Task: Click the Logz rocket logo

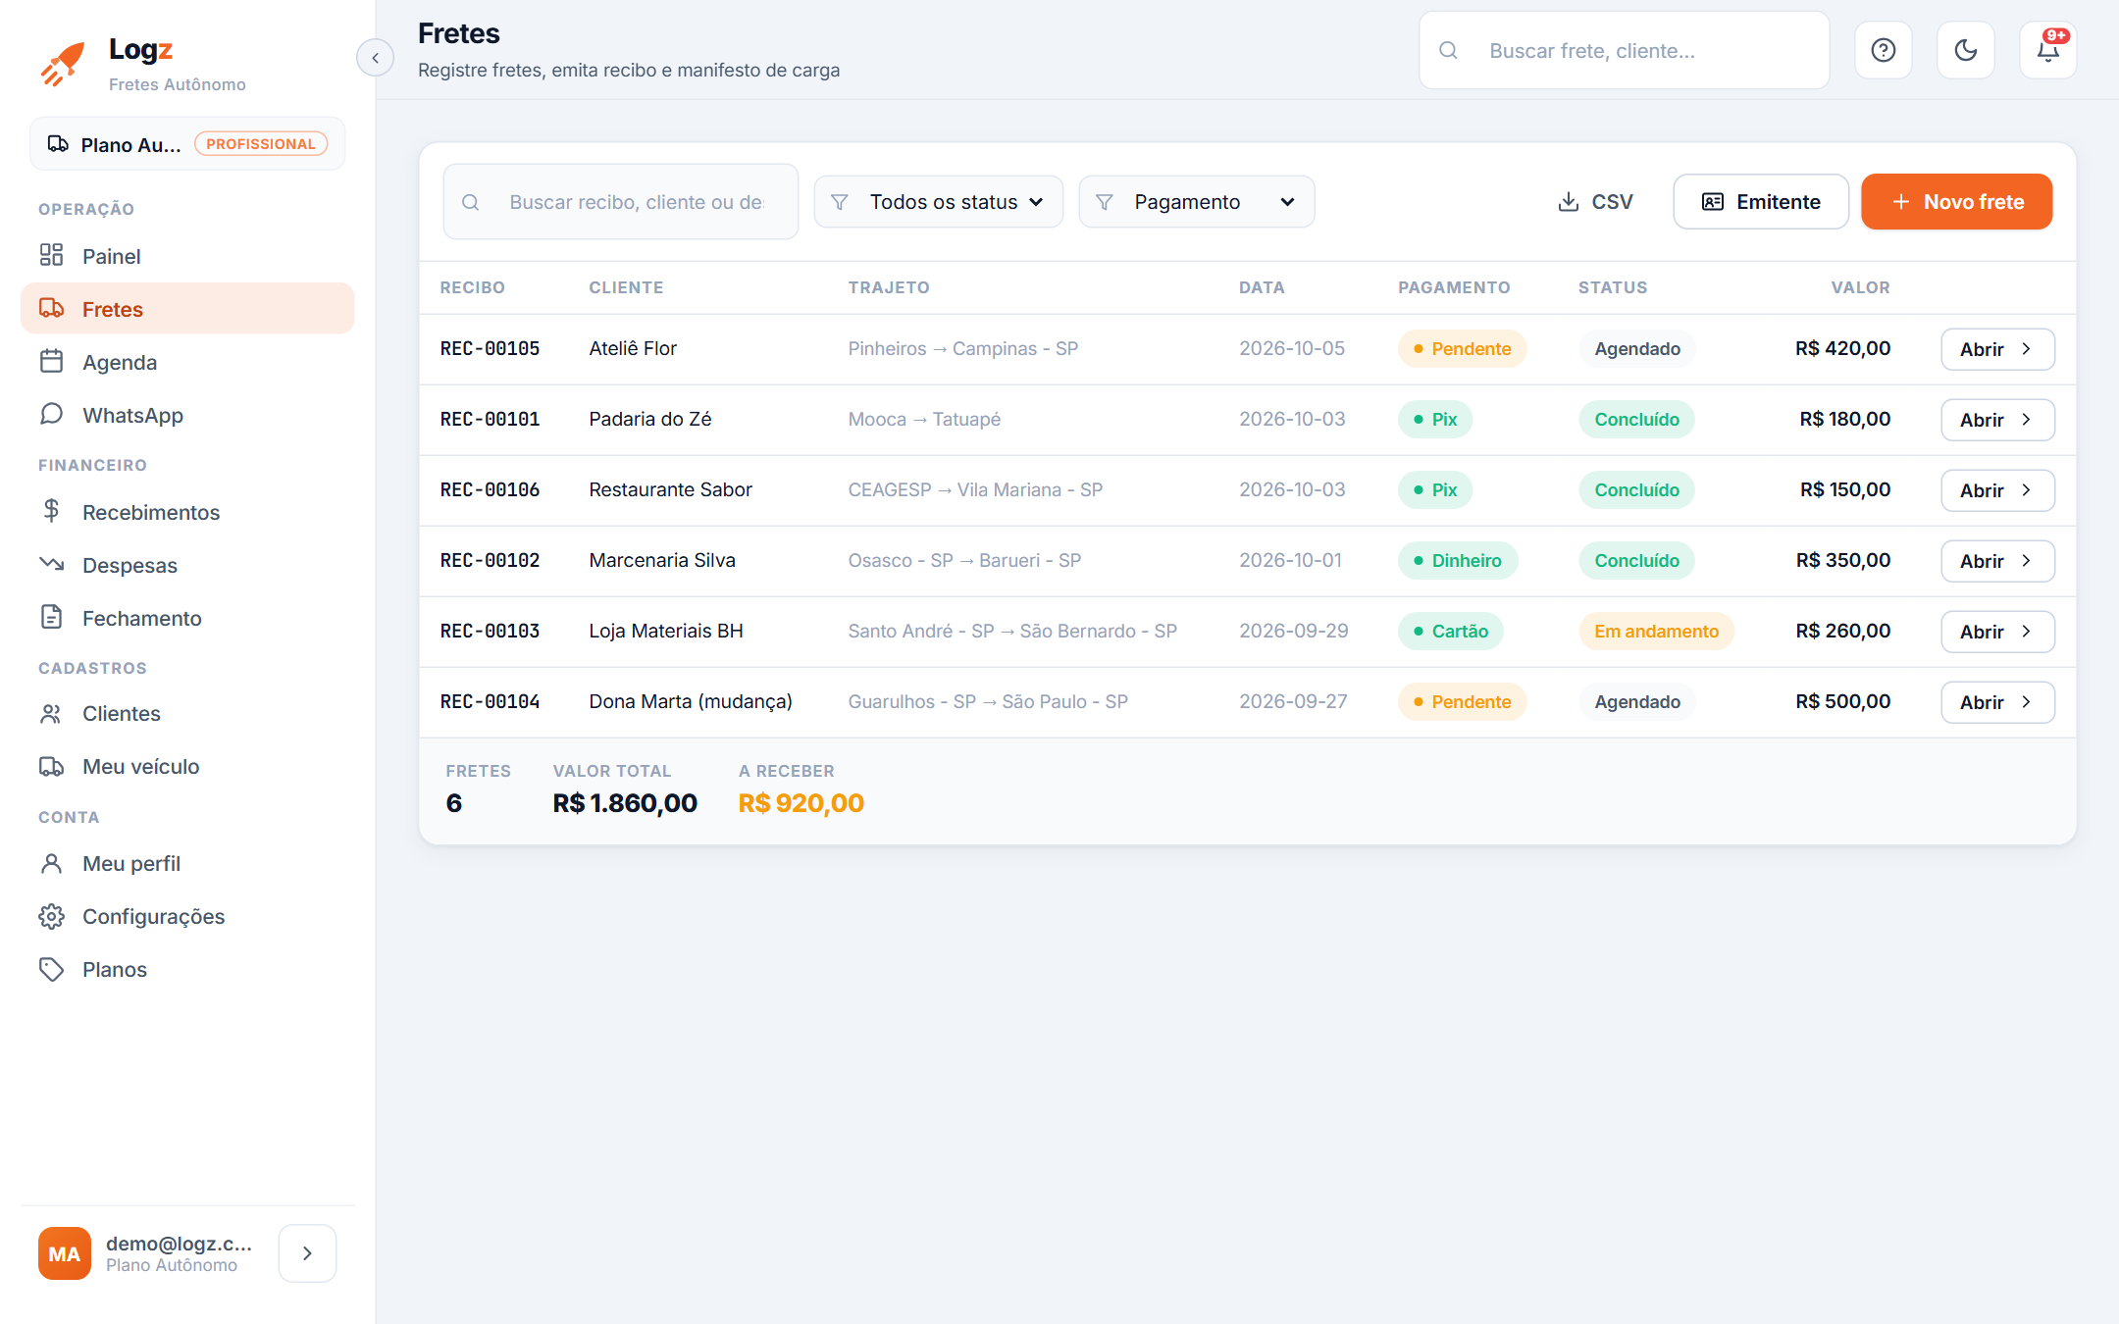Action: coord(63,65)
